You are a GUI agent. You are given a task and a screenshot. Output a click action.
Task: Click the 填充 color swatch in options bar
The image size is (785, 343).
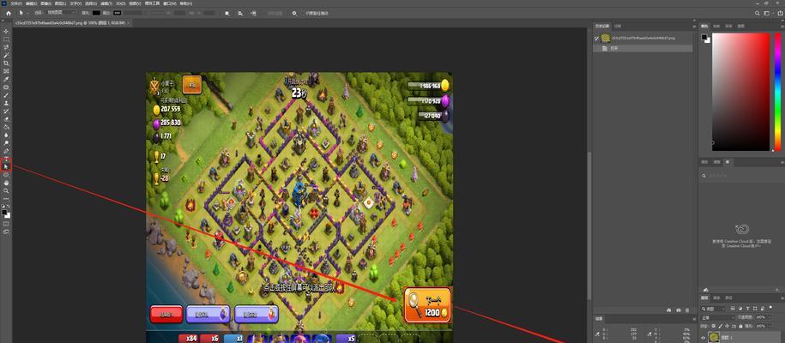96,13
